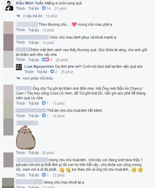The width and height of the screenshot is (155, 188).
Task: Click the reply arrow beside "2 câu trả lời"
Action: pos(18,16)
